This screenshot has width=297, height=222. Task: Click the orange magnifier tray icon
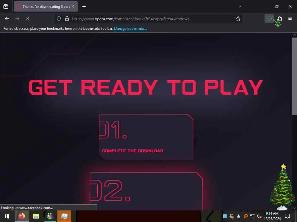click(245, 216)
